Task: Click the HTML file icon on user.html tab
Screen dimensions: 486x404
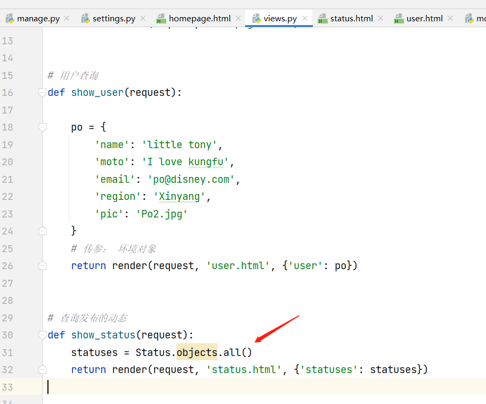Action: point(399,19)
